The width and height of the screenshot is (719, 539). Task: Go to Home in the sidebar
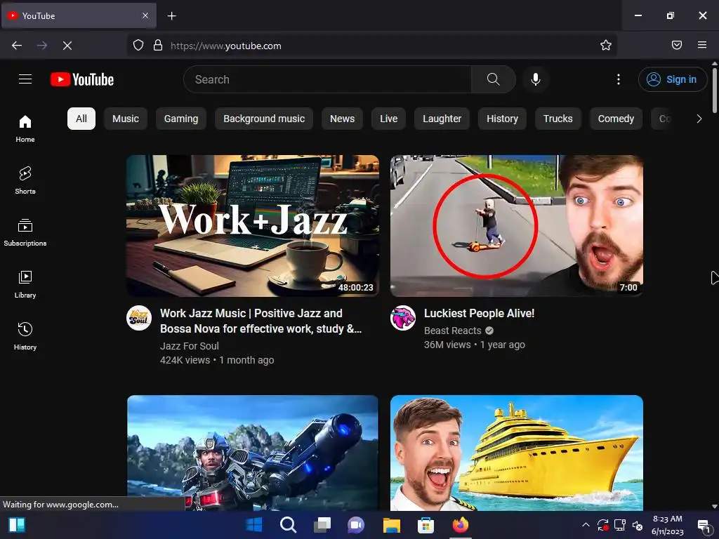(x=25, y=128)
